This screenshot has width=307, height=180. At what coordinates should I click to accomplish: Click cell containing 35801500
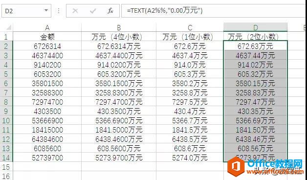pos(47,83)
